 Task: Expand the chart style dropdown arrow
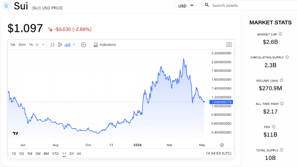[x=74, y=45]
